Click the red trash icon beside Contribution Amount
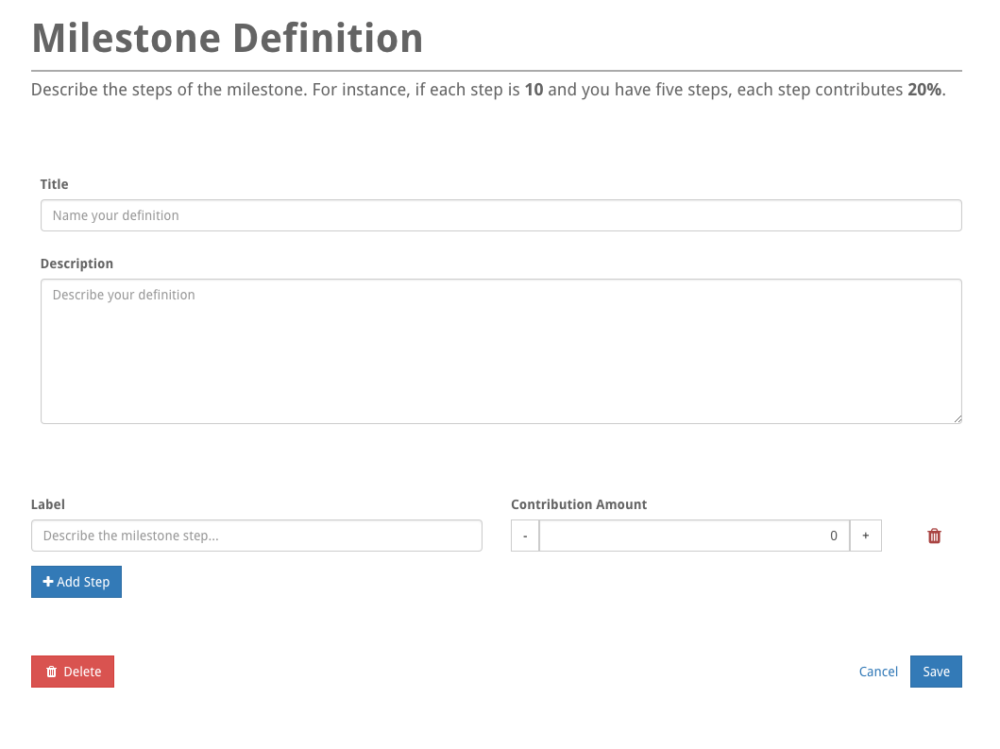The height and width of the screenshot is (749, 1000). point(934,536)
